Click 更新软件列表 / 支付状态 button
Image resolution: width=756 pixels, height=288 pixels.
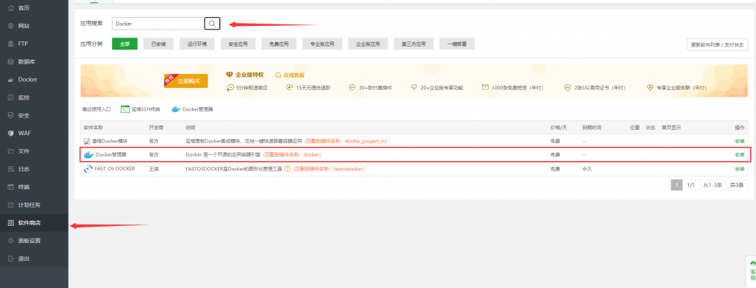coord(717,44)
